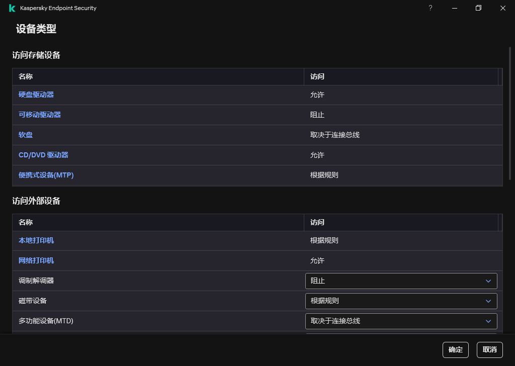Restore down the window

479,8
